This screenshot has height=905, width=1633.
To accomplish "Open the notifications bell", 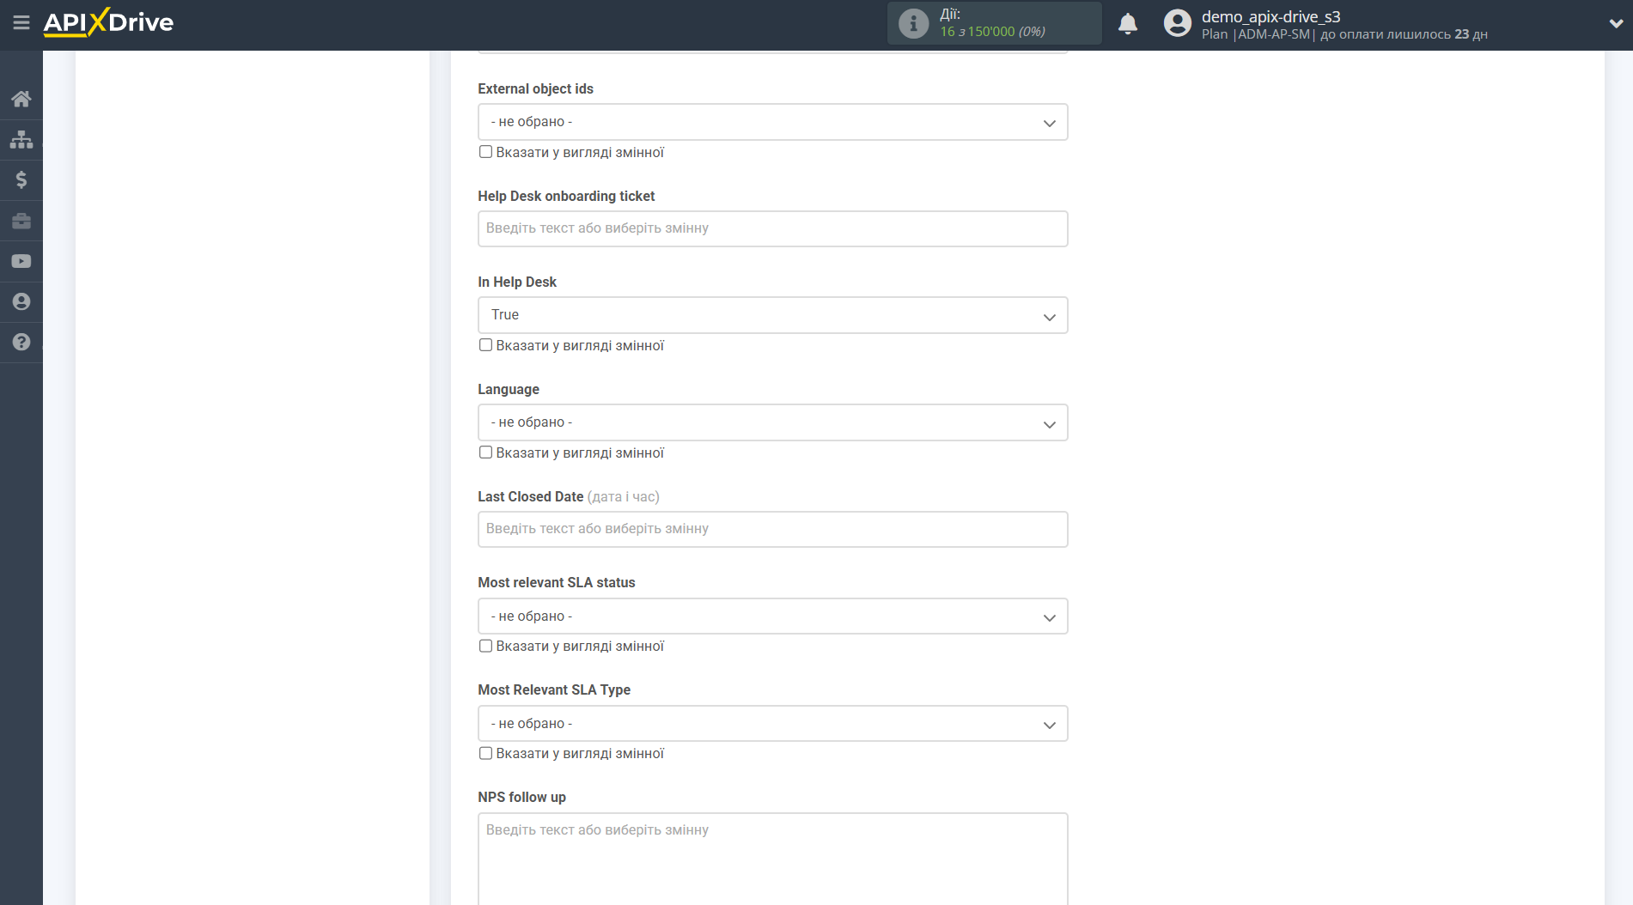I will click(x=1128, y=23).
